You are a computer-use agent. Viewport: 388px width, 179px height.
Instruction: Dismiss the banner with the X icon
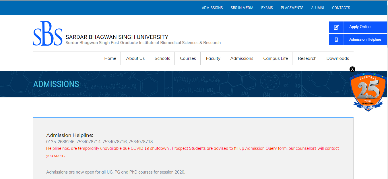coord(352,69)
